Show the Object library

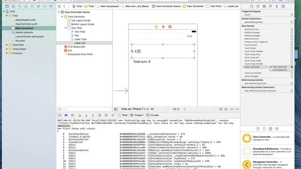pos(270,129)
